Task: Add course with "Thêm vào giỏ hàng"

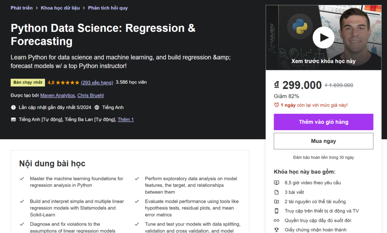Action: 324,122
